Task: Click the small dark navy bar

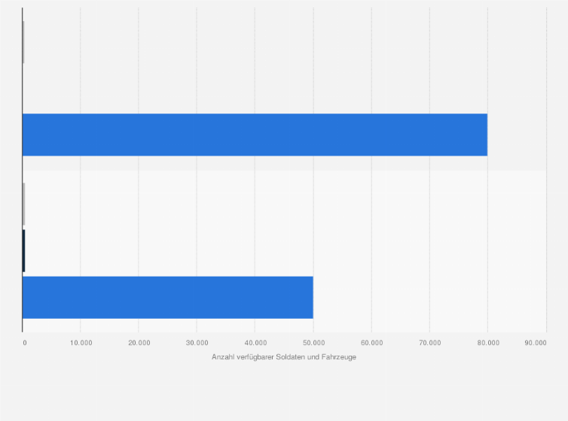Action: (23, 251)
